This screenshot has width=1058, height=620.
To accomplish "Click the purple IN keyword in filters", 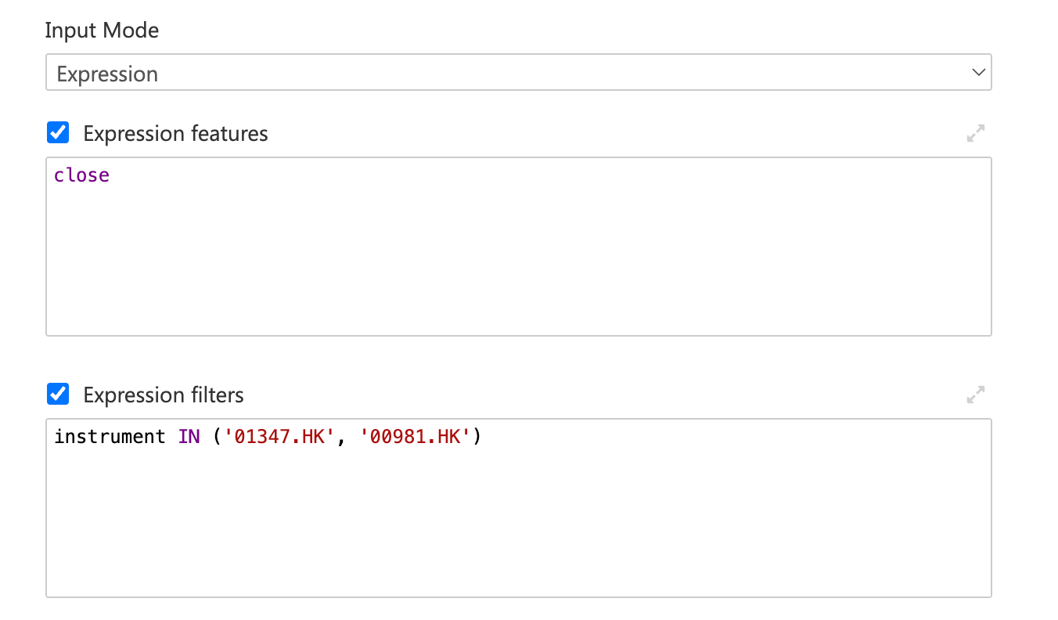I will tap(189, 437).
